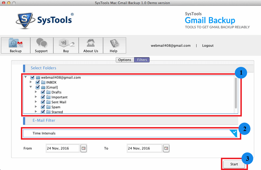Switch to the Options tab

125,60
